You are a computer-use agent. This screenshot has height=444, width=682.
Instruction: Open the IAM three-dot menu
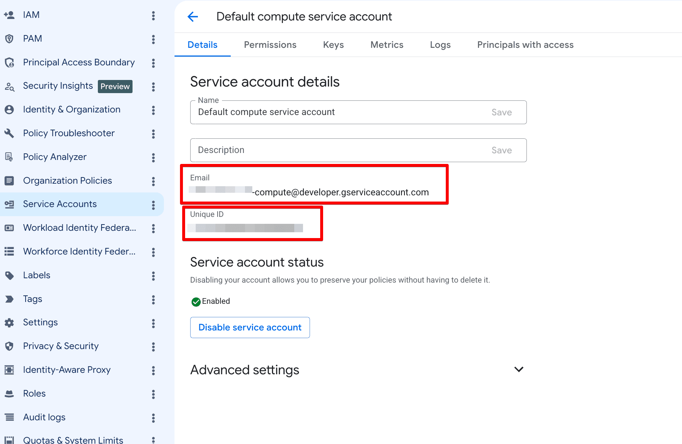[153, 16]
